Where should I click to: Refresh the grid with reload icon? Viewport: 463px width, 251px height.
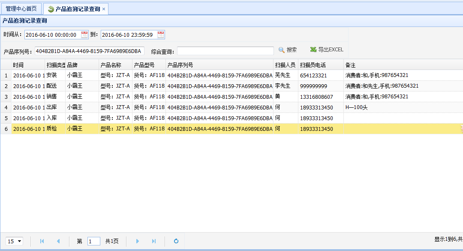pos(176,241)
